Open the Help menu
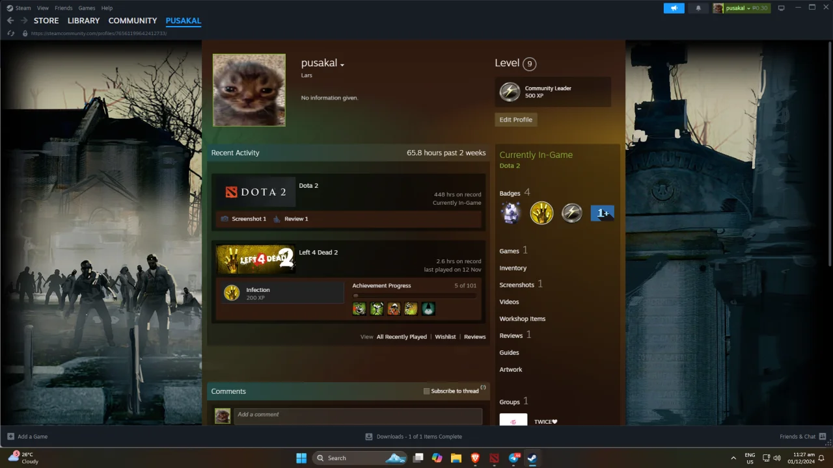Image resolution: width=833 pixels, height=468 pixels. click(107, 8)
